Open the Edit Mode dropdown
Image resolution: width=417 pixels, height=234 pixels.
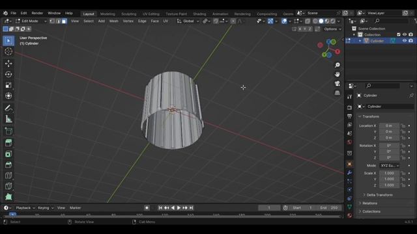(x=31, y=21)
